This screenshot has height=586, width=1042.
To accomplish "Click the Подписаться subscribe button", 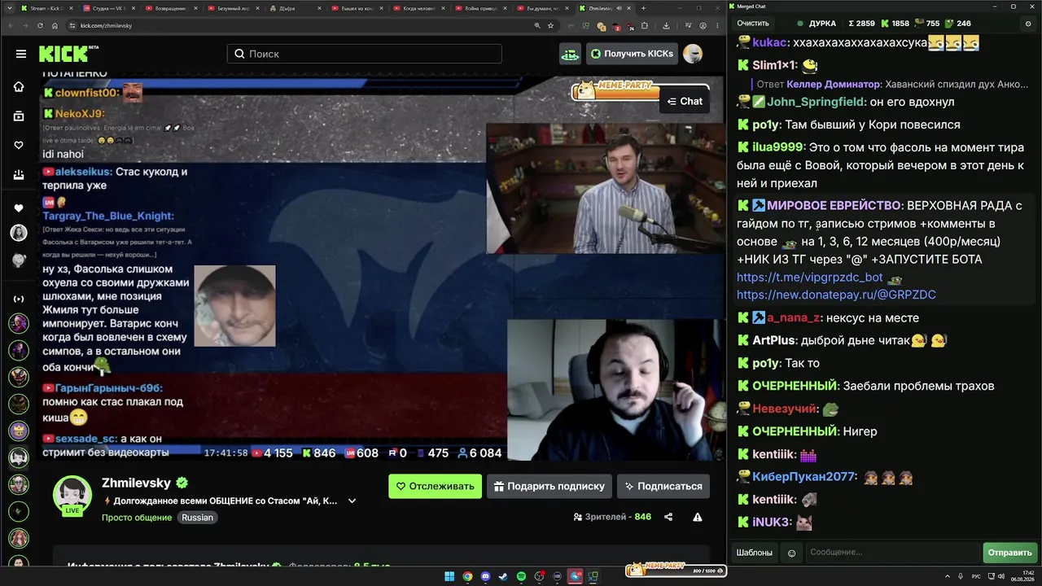I will 663,486.
